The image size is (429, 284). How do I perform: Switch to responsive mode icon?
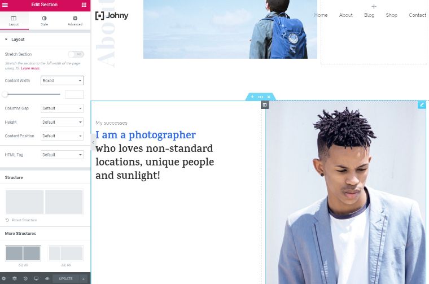point(36,278)
